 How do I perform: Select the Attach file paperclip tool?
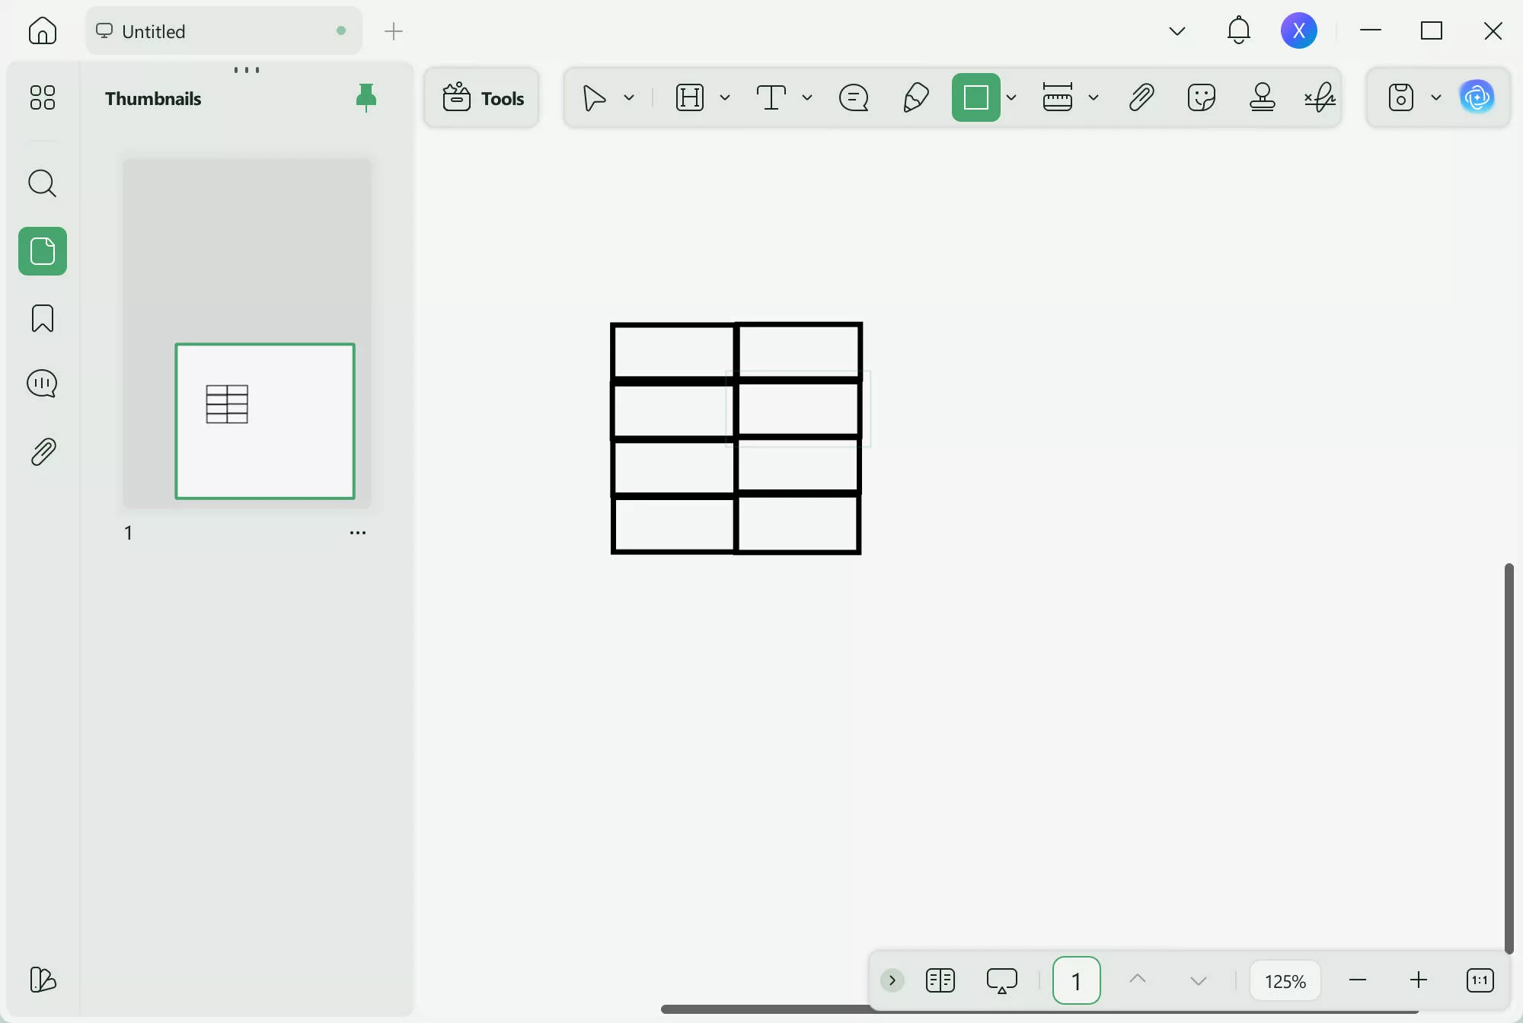pos(1141,97)
